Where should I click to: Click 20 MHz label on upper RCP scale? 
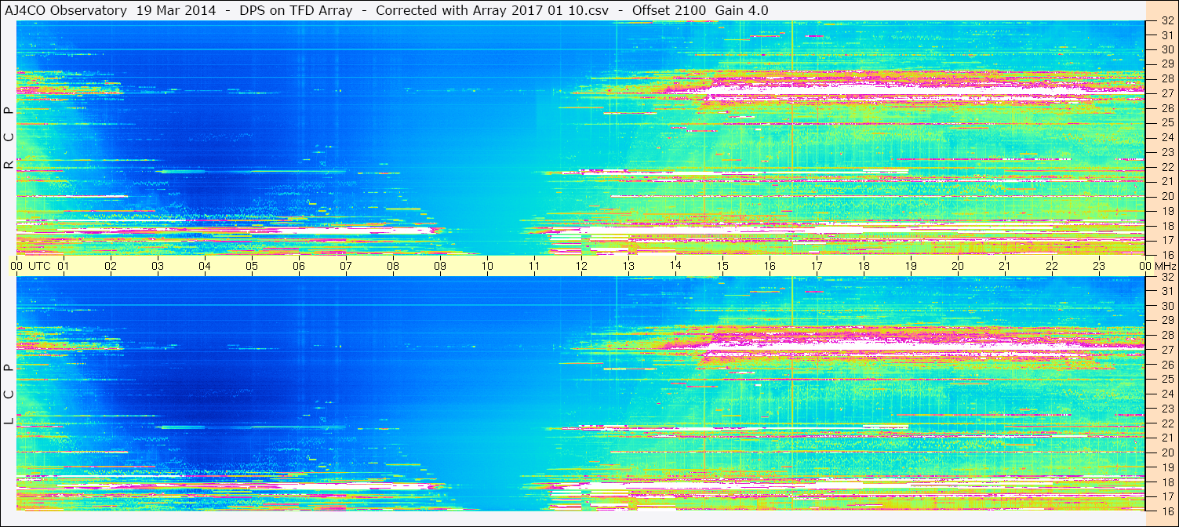[1166, 196]
